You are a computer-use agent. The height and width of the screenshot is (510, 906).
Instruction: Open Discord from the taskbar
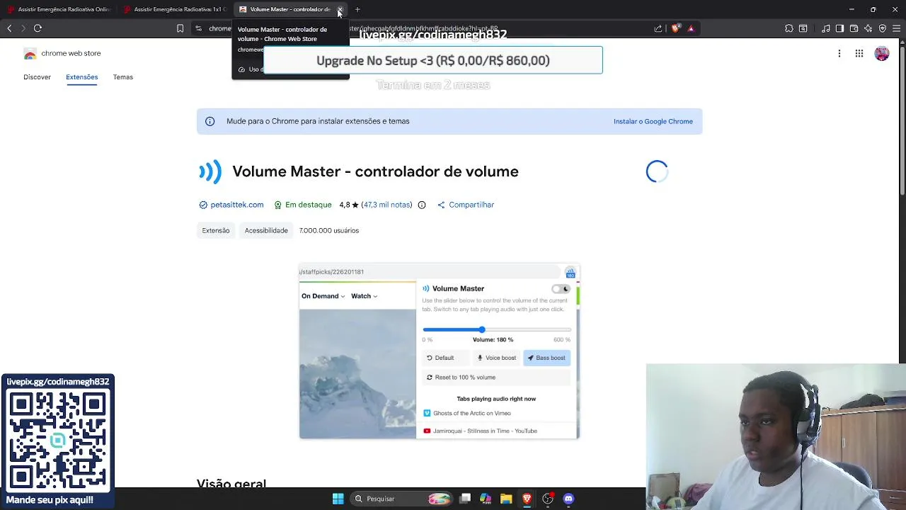point(568,499)
